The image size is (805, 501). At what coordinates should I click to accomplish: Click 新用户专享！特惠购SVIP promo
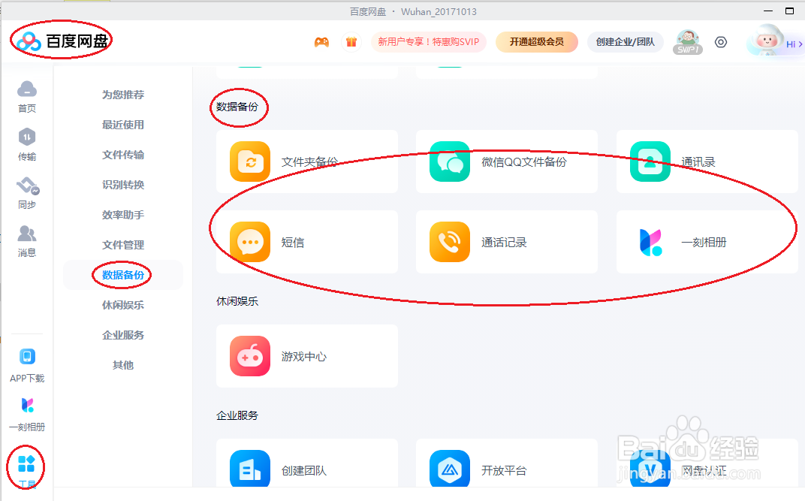(x=429, y=42)
